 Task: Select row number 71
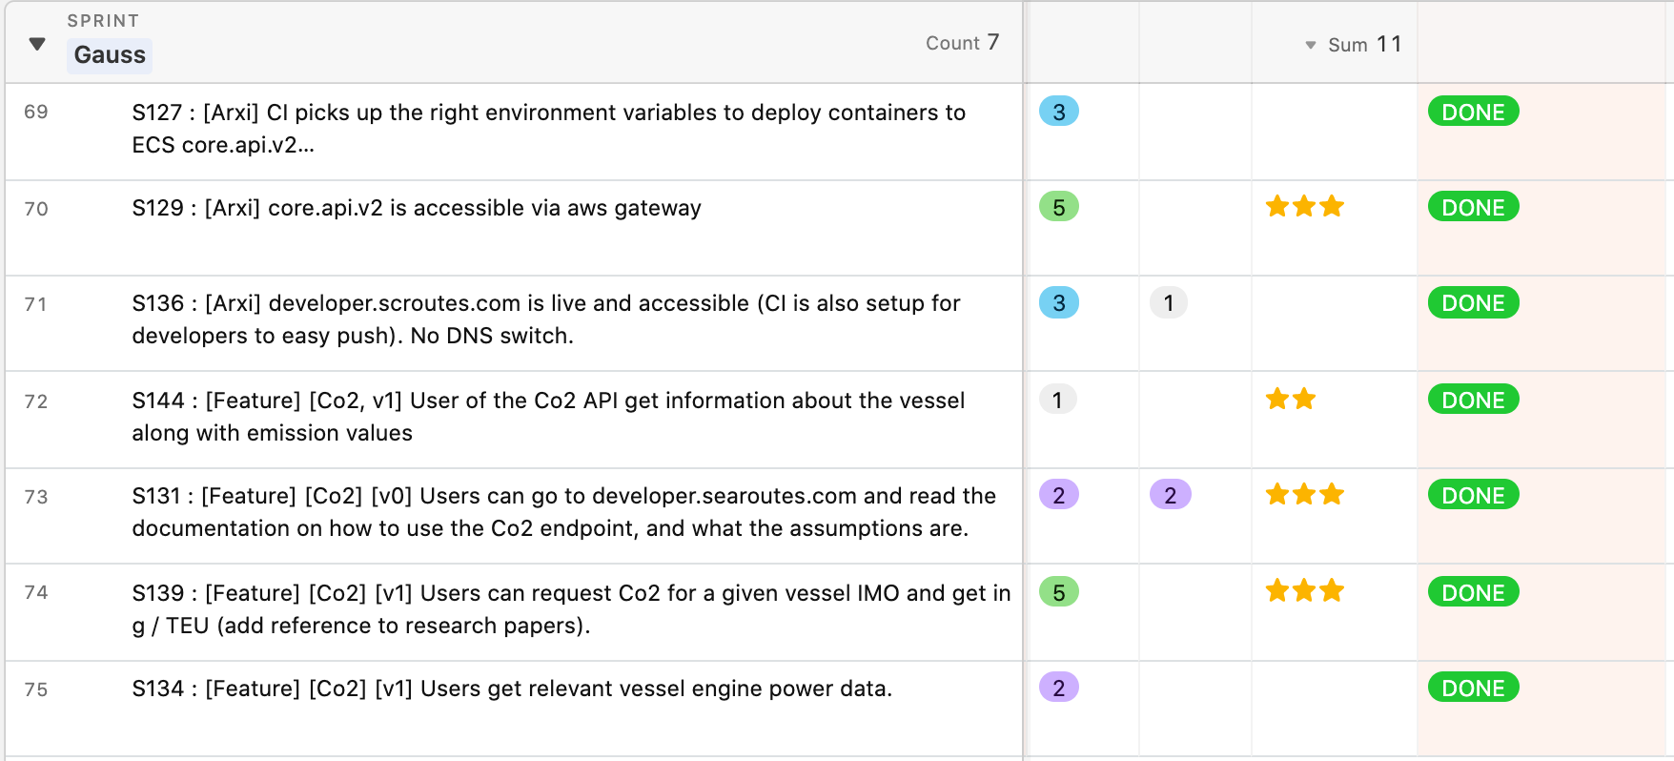[36, 304]
